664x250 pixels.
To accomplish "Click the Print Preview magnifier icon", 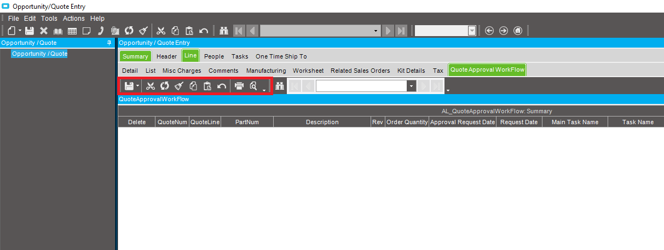I will tap(253, 86).
